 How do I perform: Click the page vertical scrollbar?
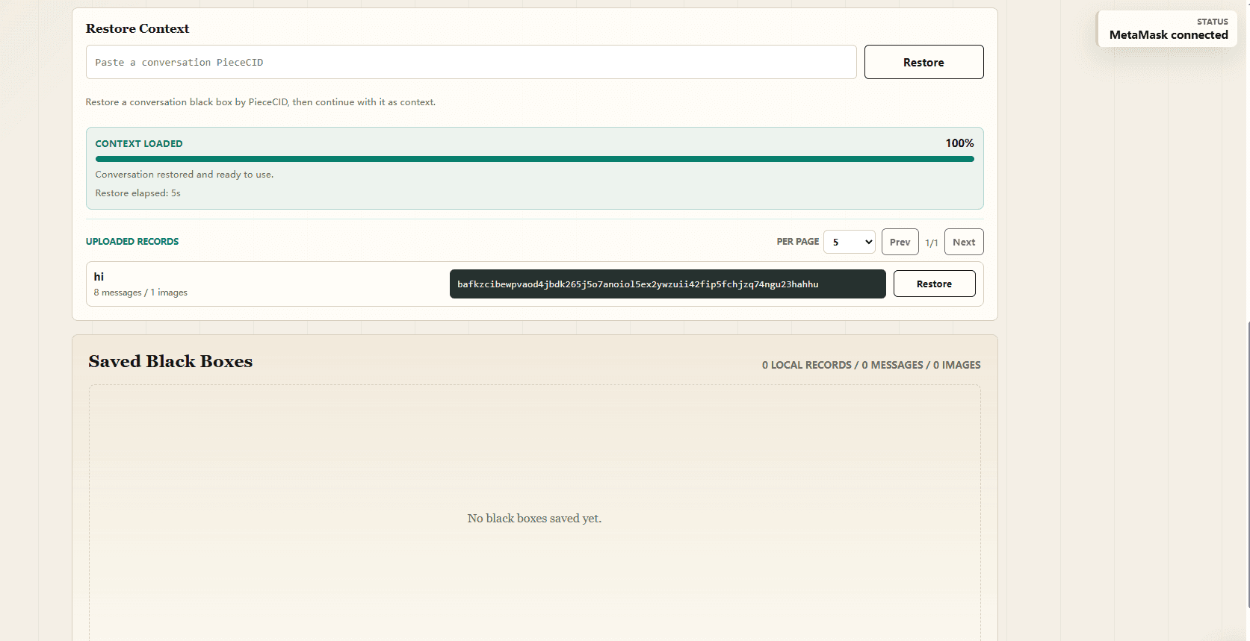[1248, 464]
